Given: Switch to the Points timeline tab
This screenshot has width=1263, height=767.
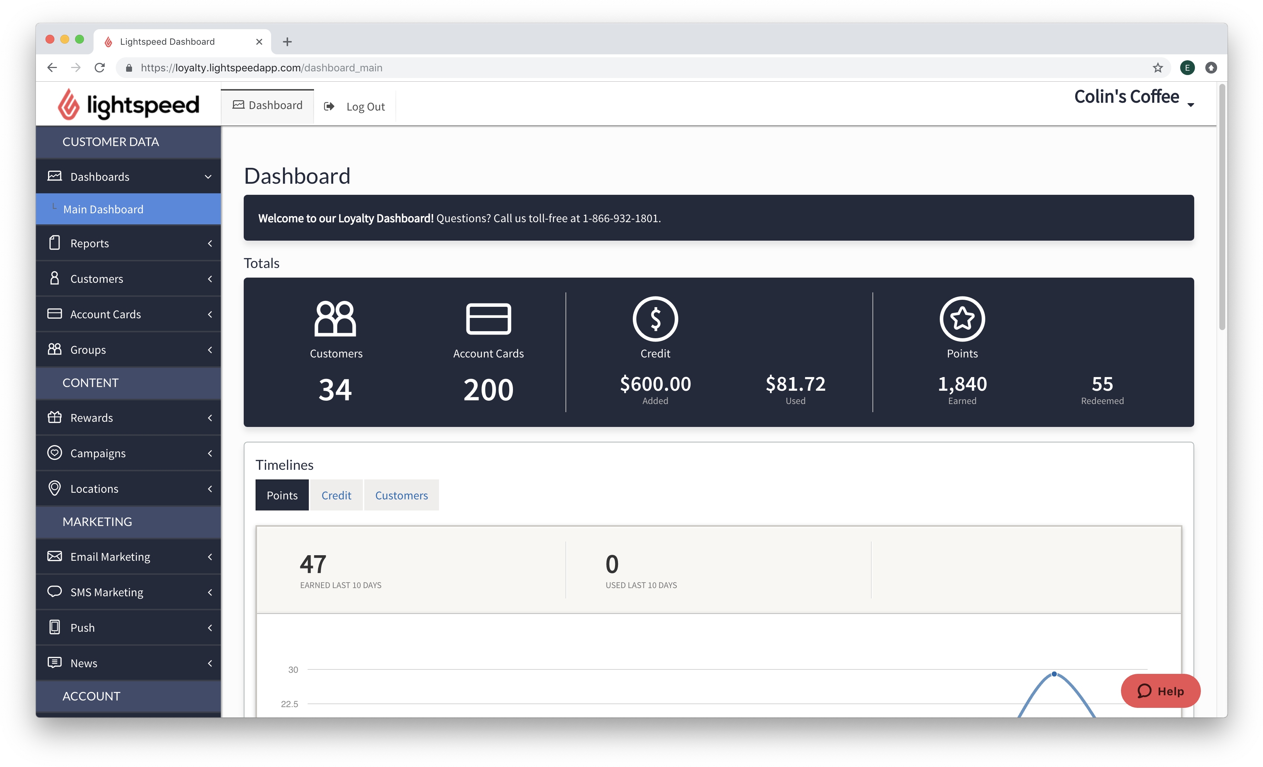Looking at the screenshot, I should (282, 495).
